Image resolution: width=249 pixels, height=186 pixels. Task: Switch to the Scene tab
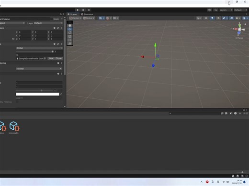click(72, 14)
